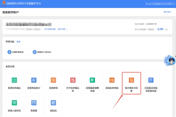Open 海关缴款书采集 customs payment icon
176x117 pixels.
pos(131,80)
